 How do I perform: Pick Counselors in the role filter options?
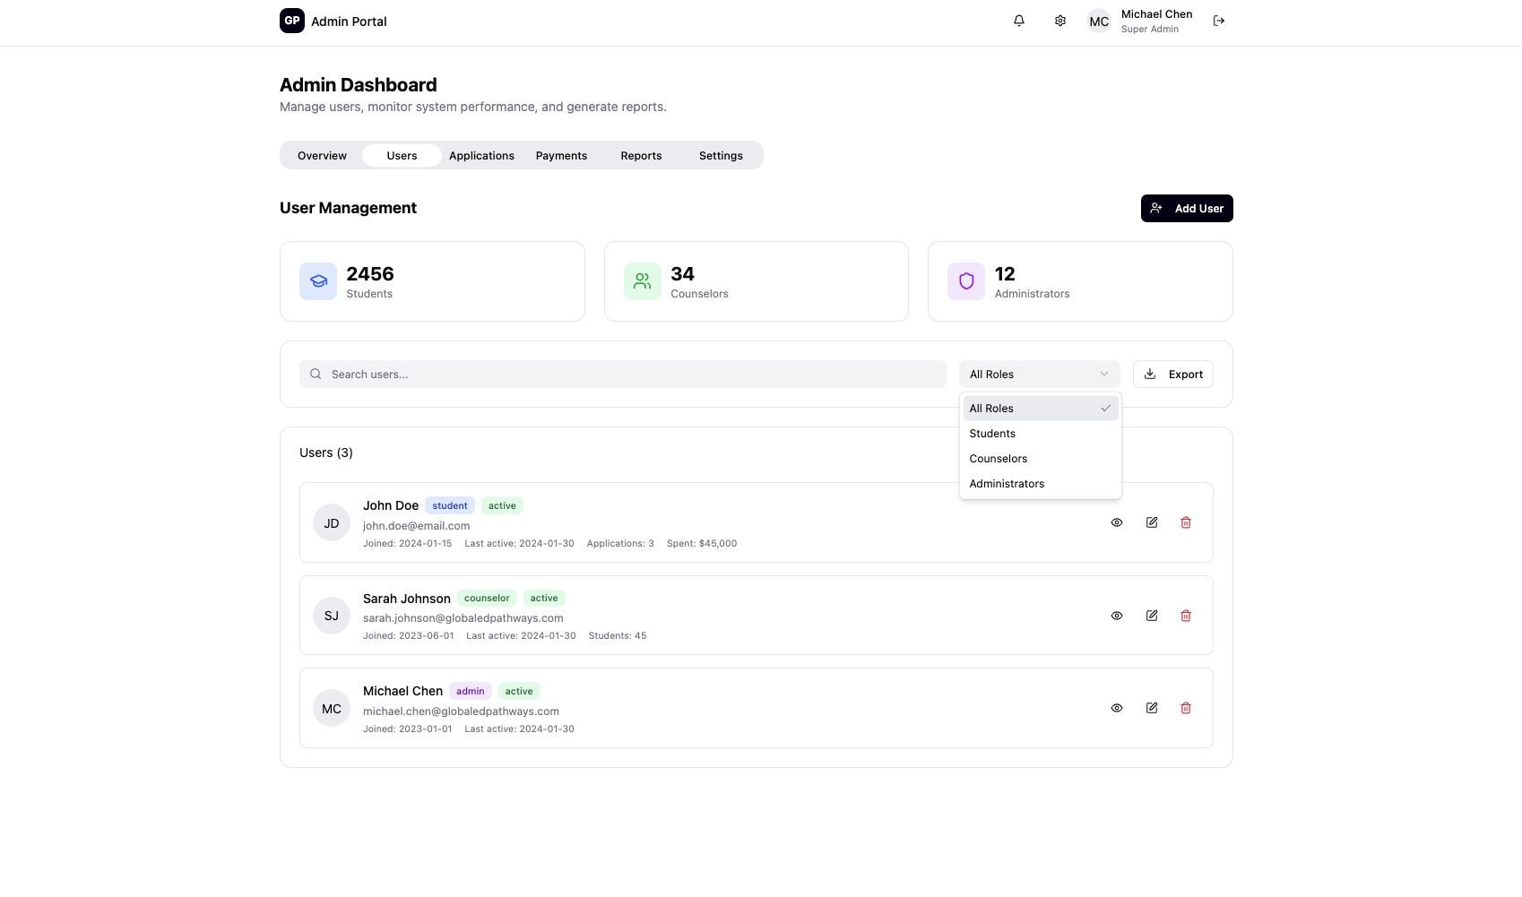click(x=998, y=459)
